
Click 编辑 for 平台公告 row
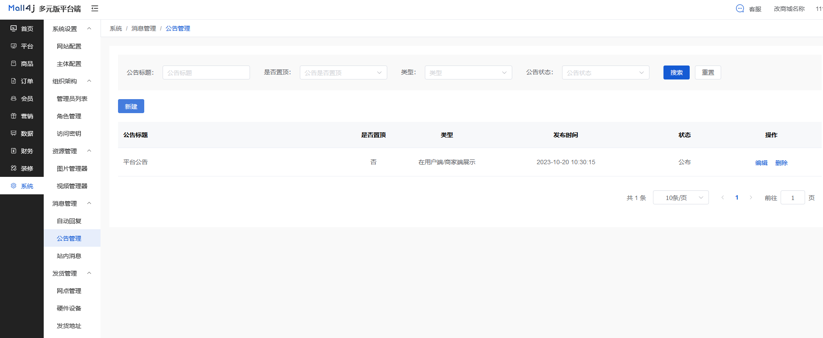[761, 162]
